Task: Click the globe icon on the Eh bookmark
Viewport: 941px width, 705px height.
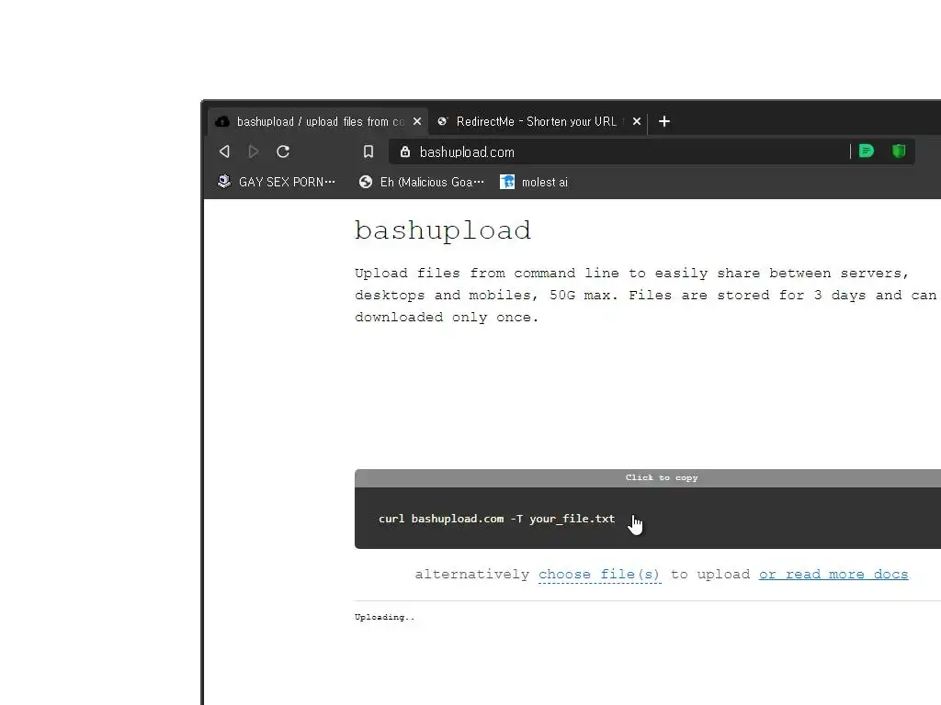Action: 366,183
